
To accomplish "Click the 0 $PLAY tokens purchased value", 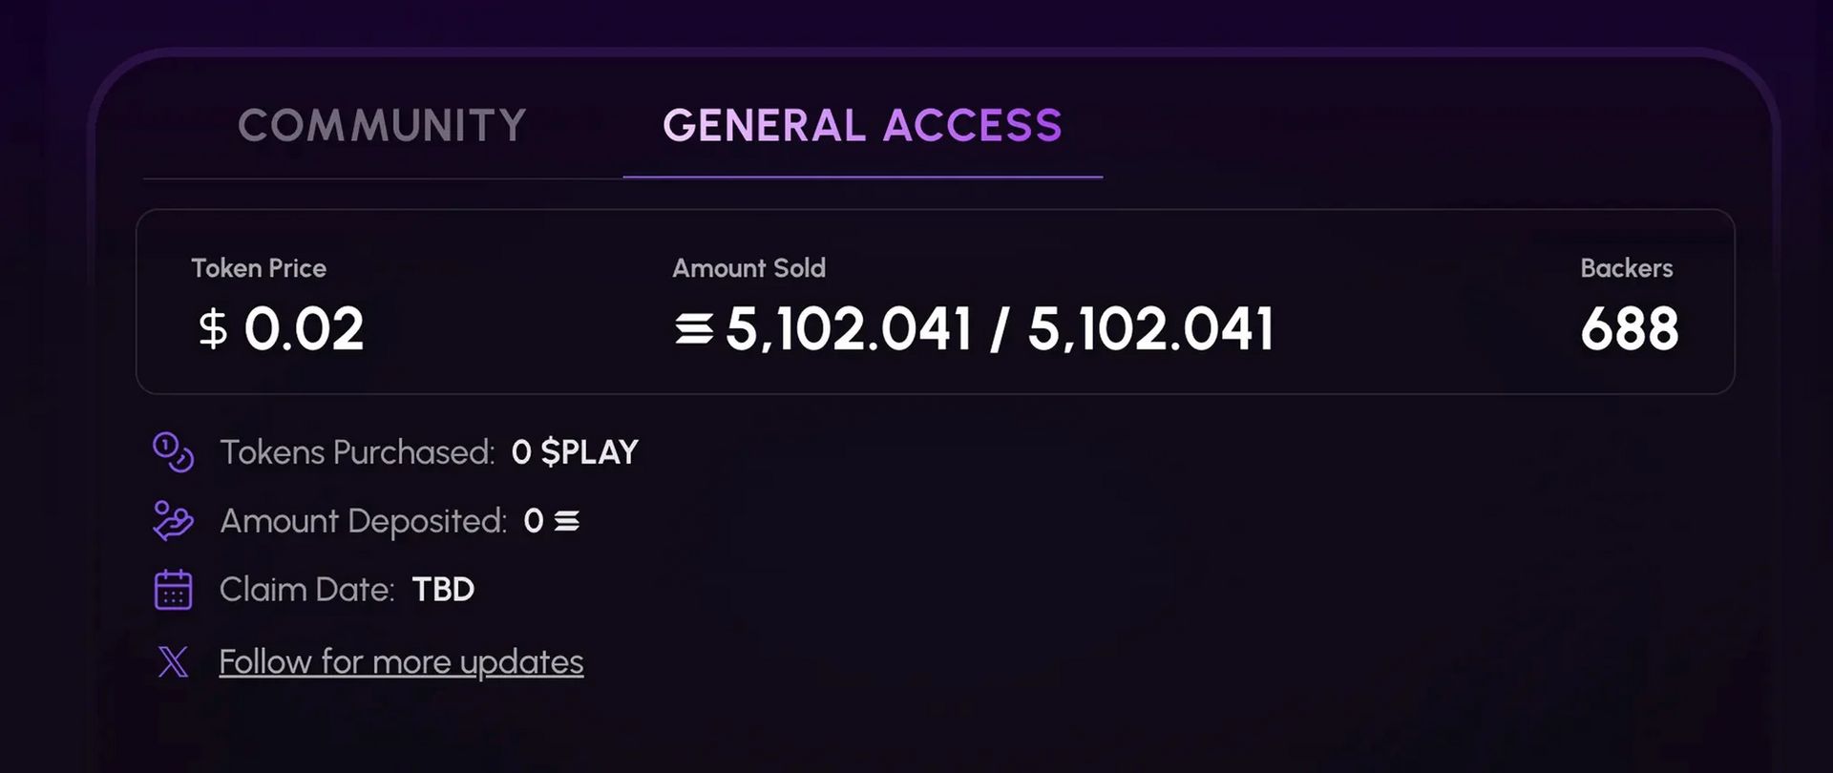I will tap(575, 452).
